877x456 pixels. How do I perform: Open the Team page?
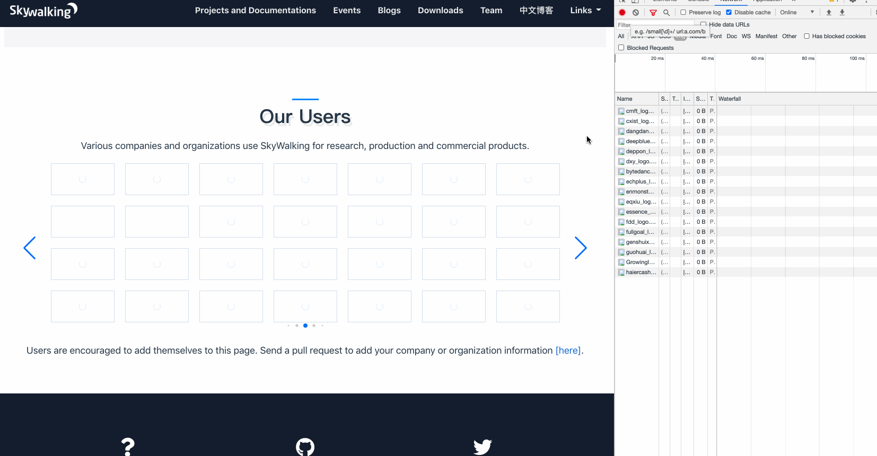pos(492,11)
